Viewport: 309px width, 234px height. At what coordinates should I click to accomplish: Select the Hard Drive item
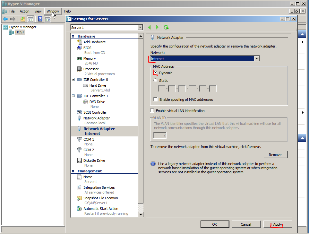[98, 85]
